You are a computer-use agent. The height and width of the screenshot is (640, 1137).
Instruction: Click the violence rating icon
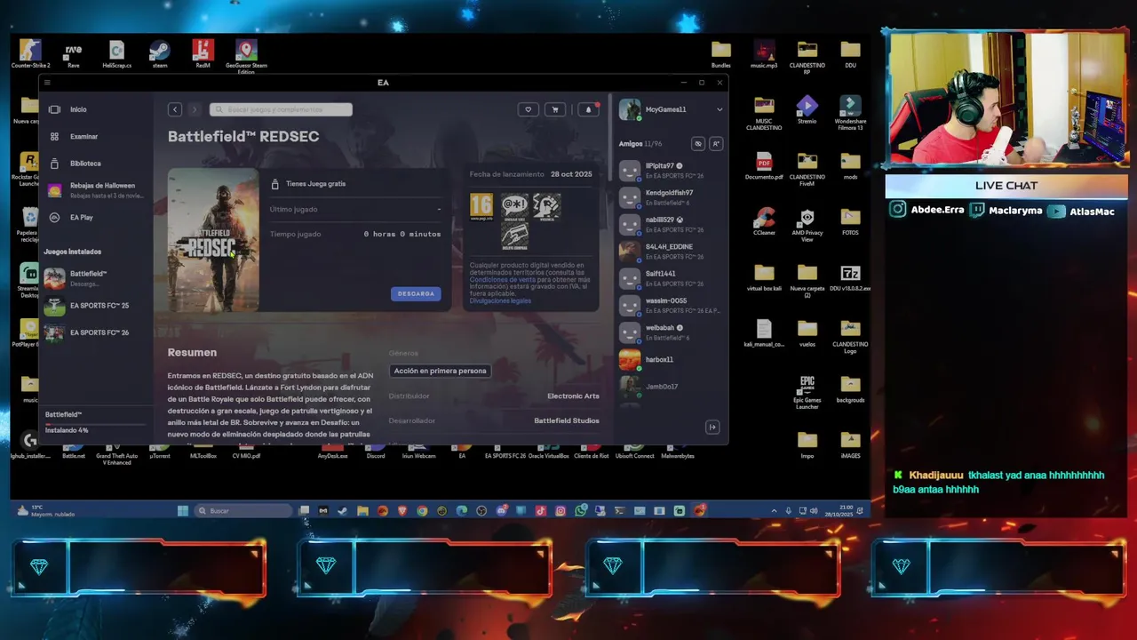(546, 207)
